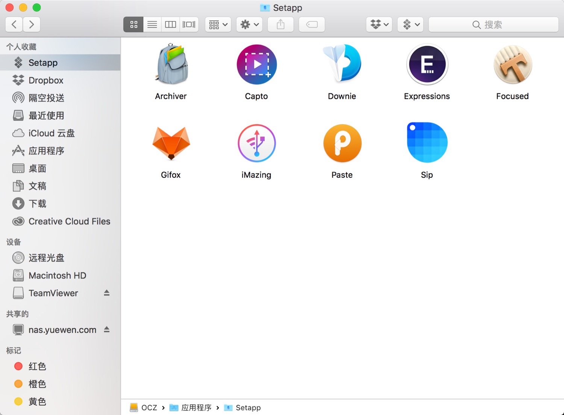Switch to Cover Flow view
Viewport: 564px width, 415px height.
click(189, 25)
